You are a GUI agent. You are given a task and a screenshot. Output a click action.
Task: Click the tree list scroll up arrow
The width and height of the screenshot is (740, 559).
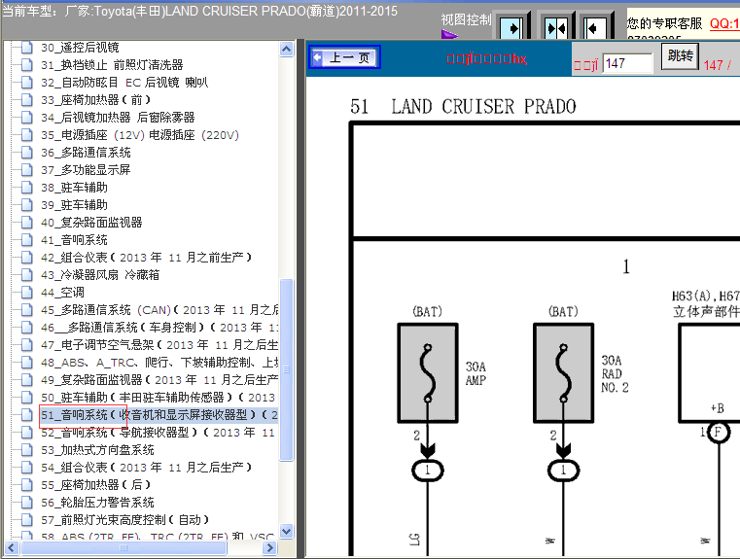click(287, 49)
